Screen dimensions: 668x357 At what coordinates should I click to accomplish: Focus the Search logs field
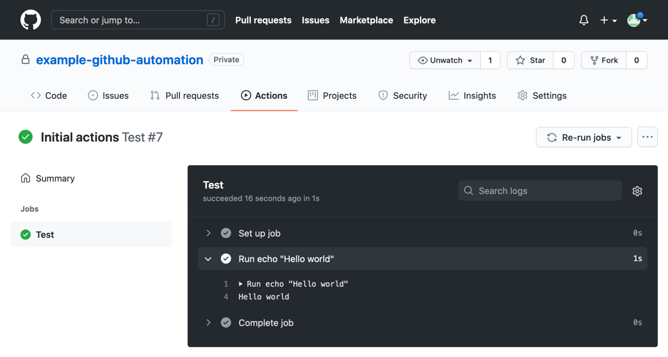[540, 191]
